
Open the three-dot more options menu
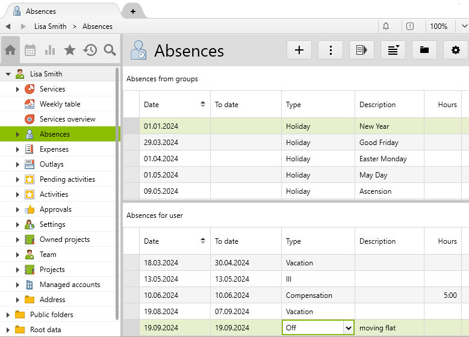[x=331, y=50]
